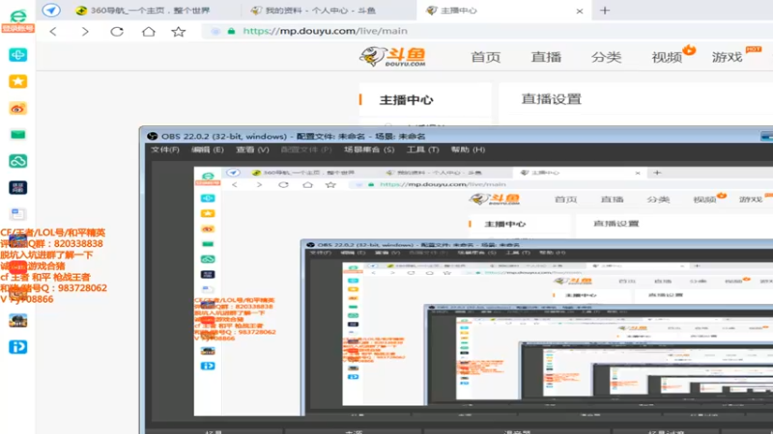Go back to the previous page in the browser
This screenshot has width=773, height=434.
coord(53,32)
